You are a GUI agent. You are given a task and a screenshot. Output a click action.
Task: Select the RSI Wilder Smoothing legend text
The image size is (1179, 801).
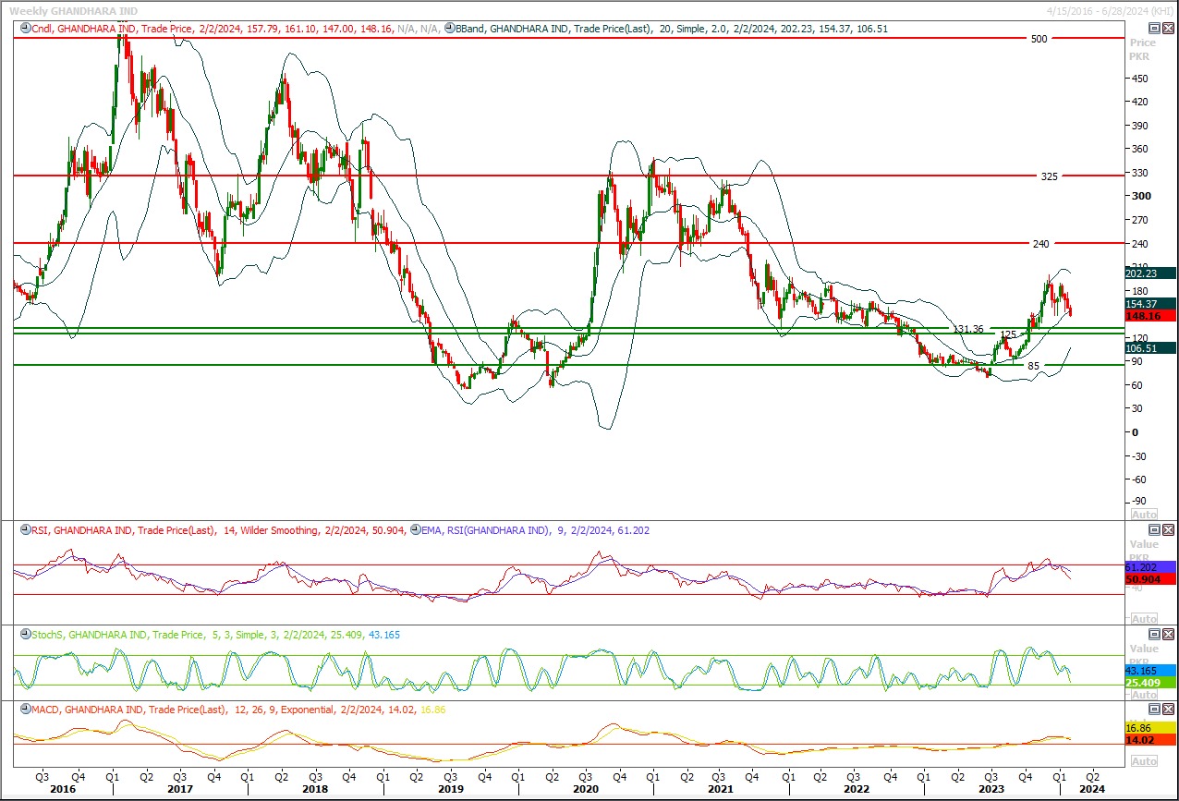pos(217,531)
